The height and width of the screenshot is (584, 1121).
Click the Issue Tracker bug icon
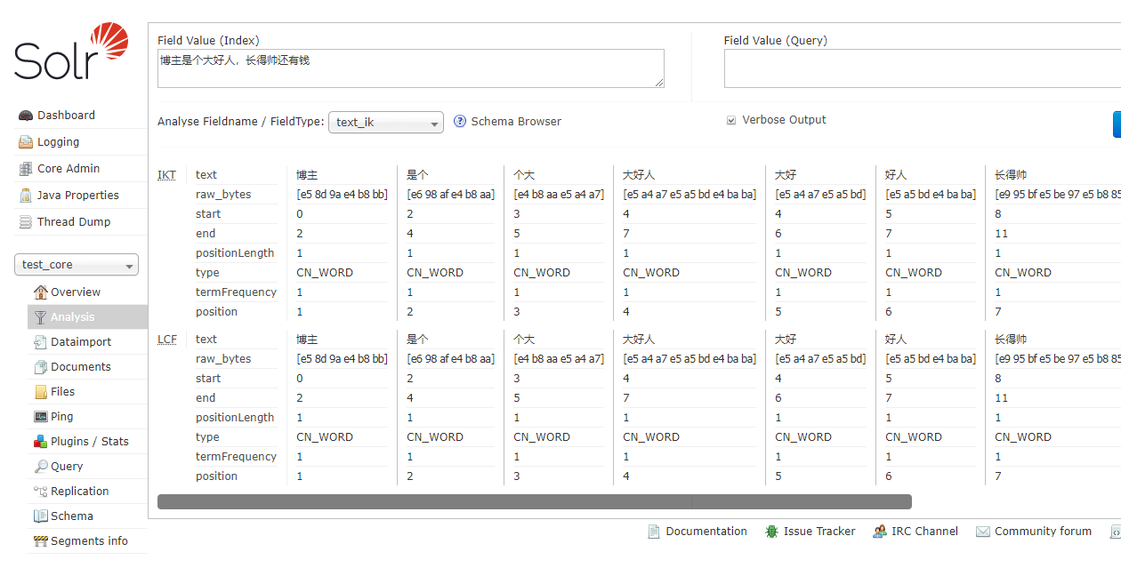(x=770, y=531)
